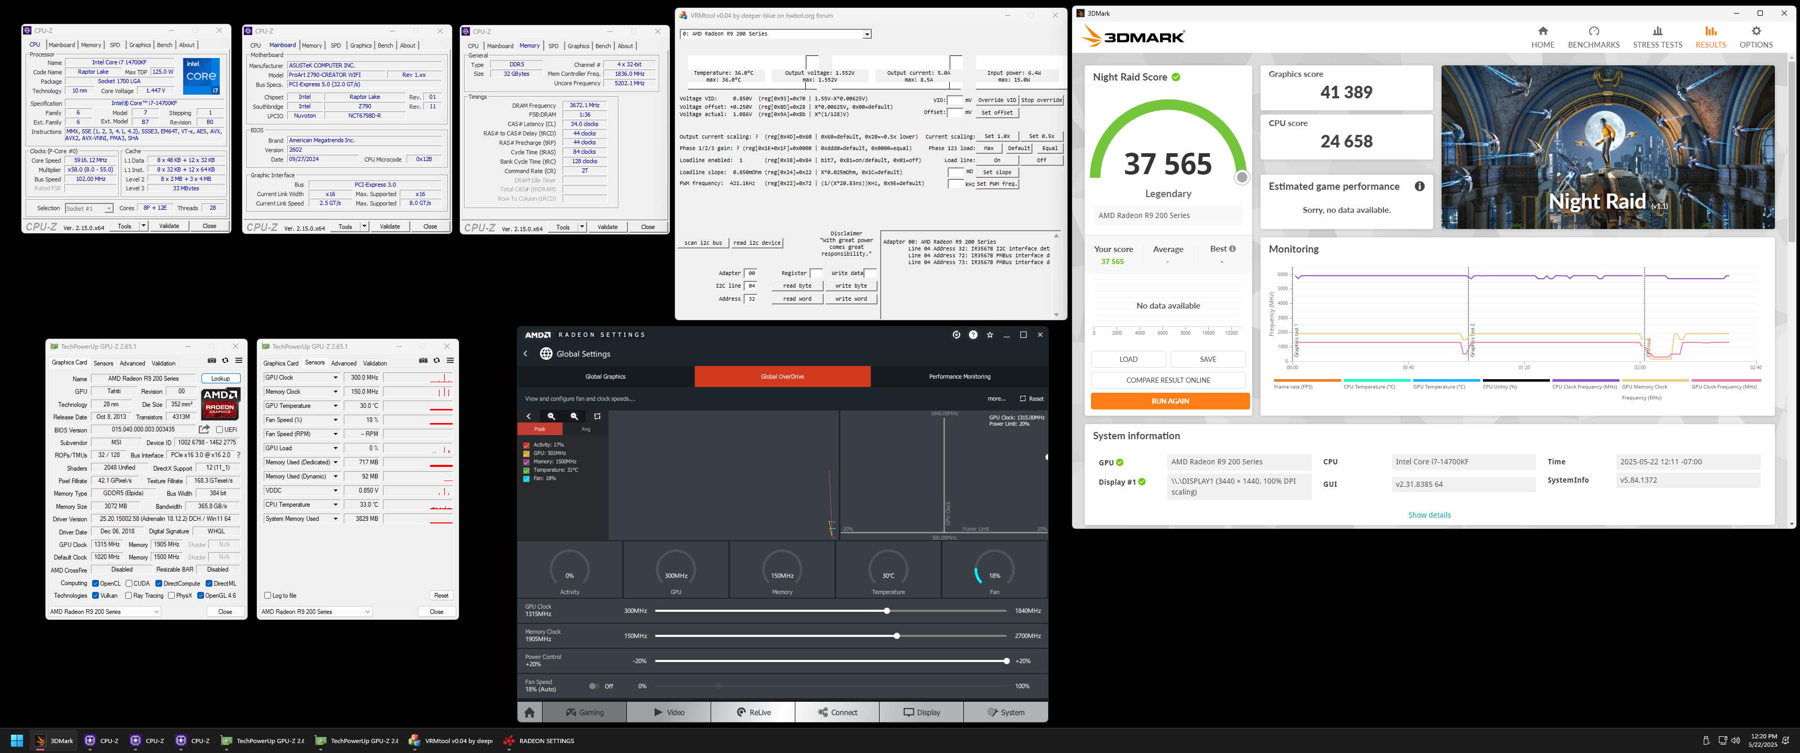
Task: Open Advanced tab in GPU-Z Graphics Card window
Action: click(x=132, y=363)
